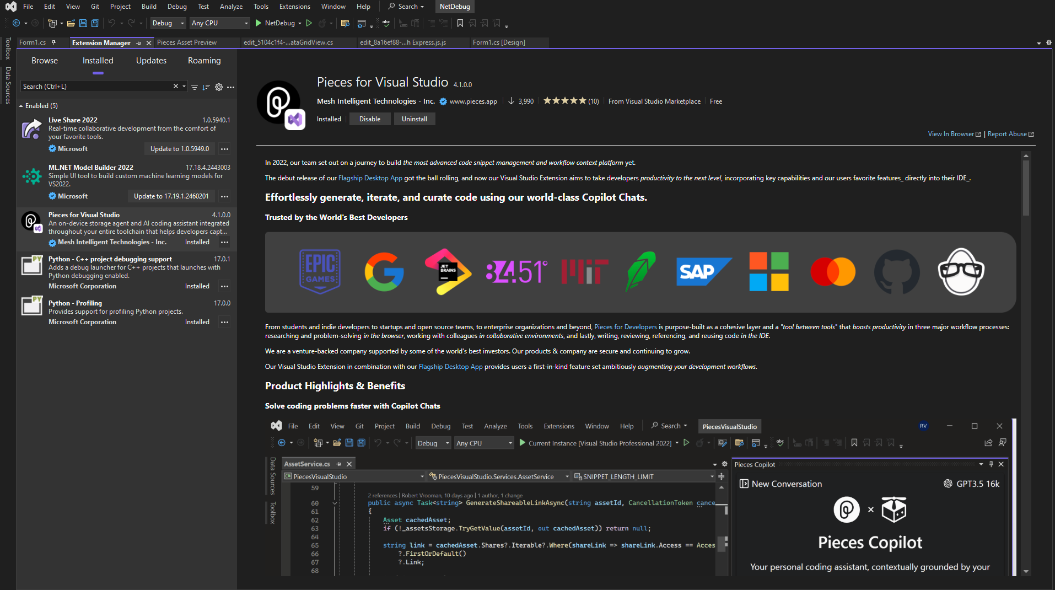The height and width of the screenshot is (590, 1055).
Task: Click the tab area settings gear icon
Action: coord(1049,42)
